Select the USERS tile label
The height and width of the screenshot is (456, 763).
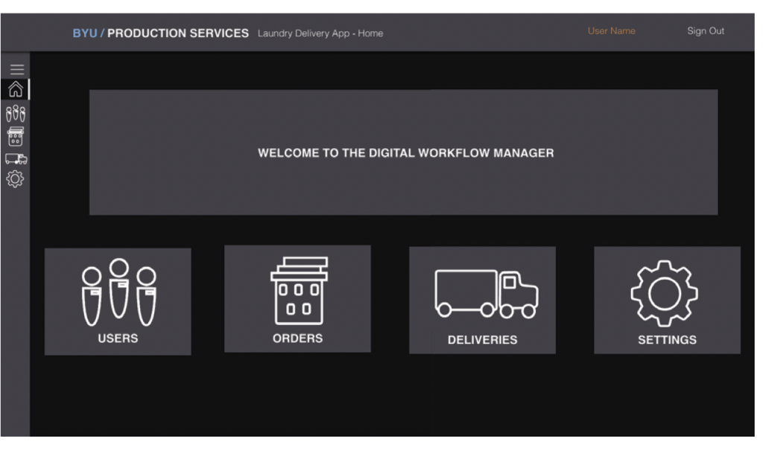coord(118,338)
